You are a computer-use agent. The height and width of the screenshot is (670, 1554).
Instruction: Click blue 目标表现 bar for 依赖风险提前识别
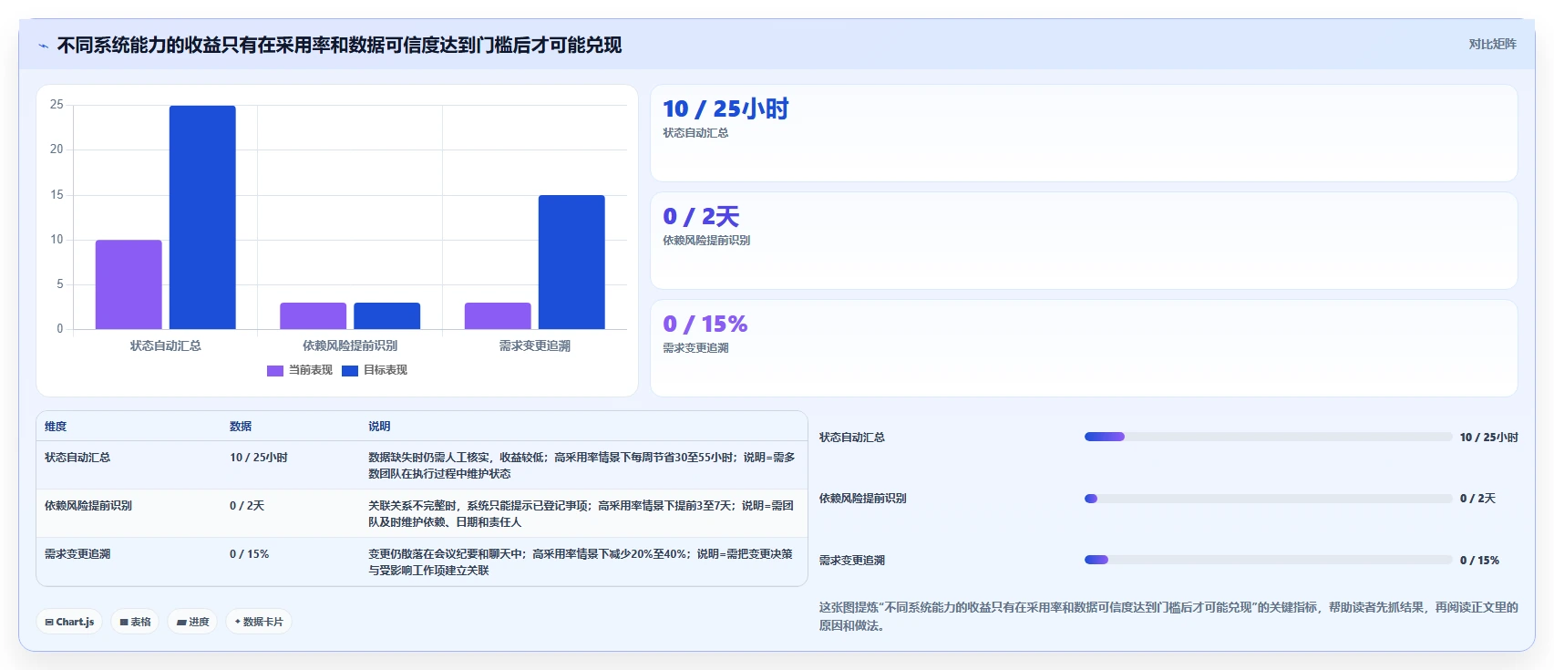[387, 315]
